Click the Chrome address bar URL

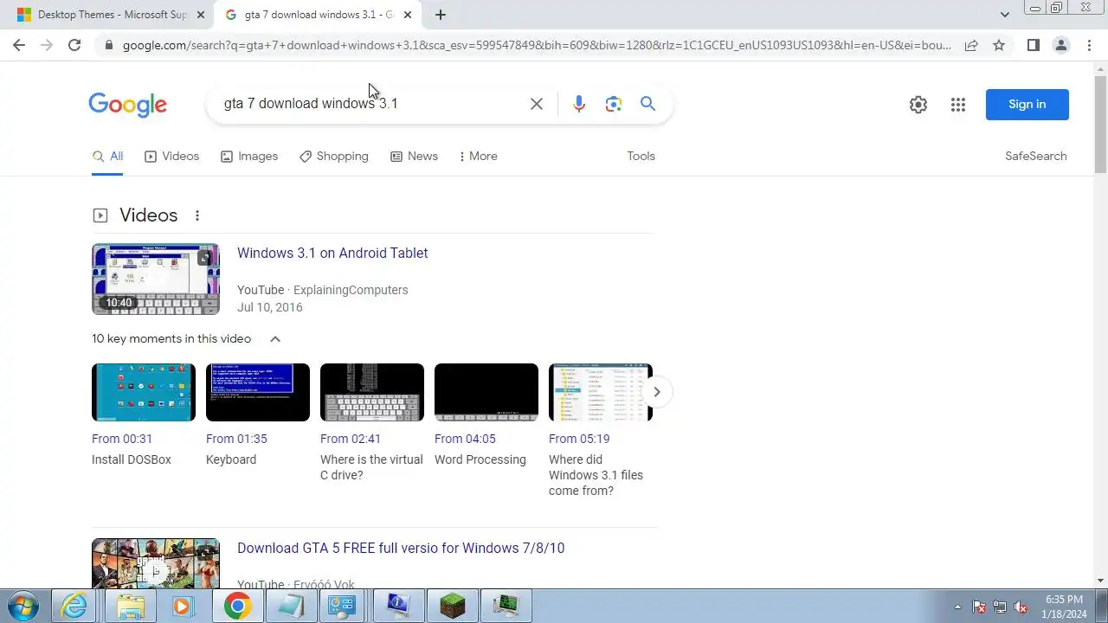pos(537,45)
